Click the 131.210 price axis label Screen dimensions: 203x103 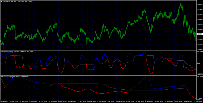(x=200, y=45)
